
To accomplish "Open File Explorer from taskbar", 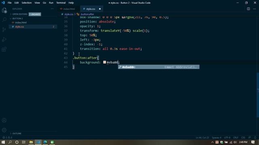I will pos(31,142).
